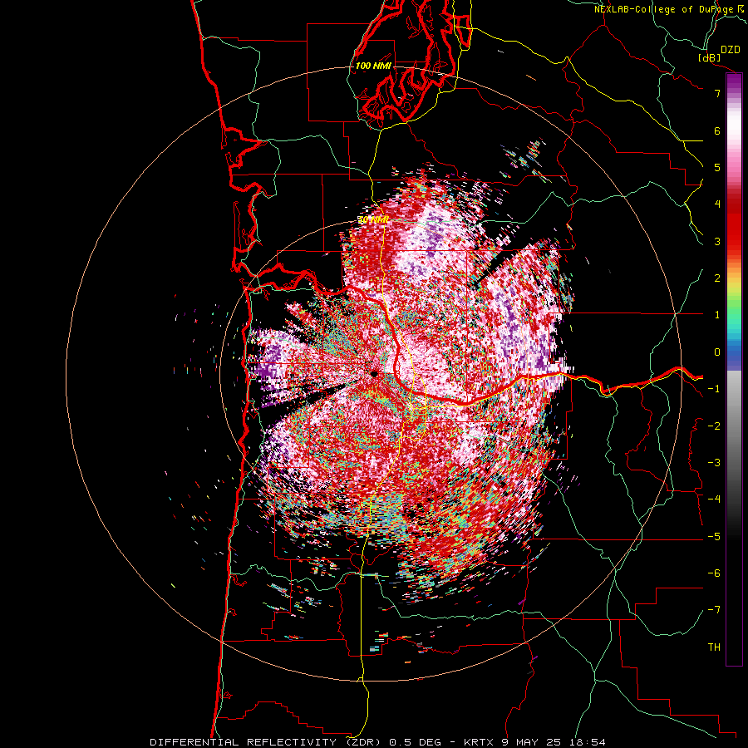Screen dimensions: 748x748
Task: Click the color scale value 2
Action: [x=717, y=278]
